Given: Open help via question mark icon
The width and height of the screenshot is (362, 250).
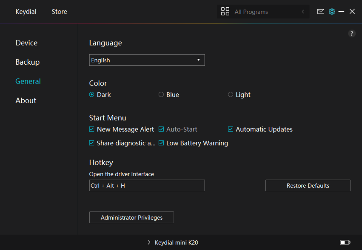Looking at the screenshot, I should coord(352,34).
